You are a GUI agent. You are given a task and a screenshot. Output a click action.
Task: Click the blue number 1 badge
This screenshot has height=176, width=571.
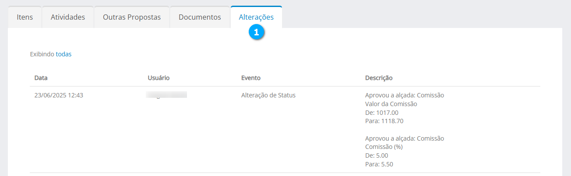[256, 32]
